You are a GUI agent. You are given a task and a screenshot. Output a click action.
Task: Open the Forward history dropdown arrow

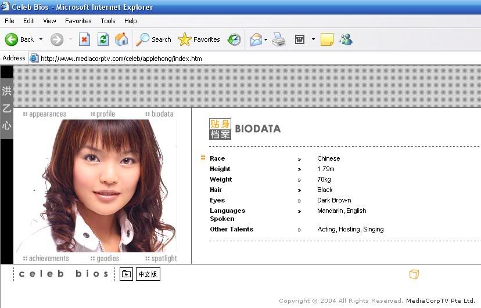70,39
